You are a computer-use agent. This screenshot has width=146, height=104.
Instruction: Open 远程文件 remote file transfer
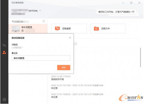click(x=108, y=29)
